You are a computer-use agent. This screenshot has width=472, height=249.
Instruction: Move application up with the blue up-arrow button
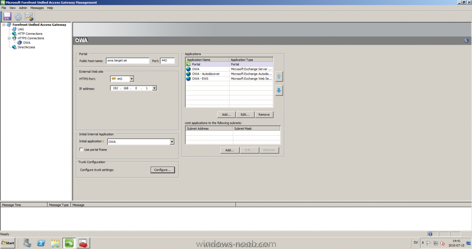point(279,76)
